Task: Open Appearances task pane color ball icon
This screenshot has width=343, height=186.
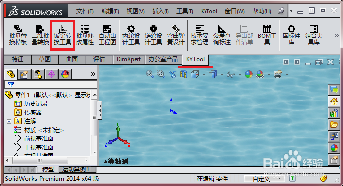Action: (x=334, y=148)
